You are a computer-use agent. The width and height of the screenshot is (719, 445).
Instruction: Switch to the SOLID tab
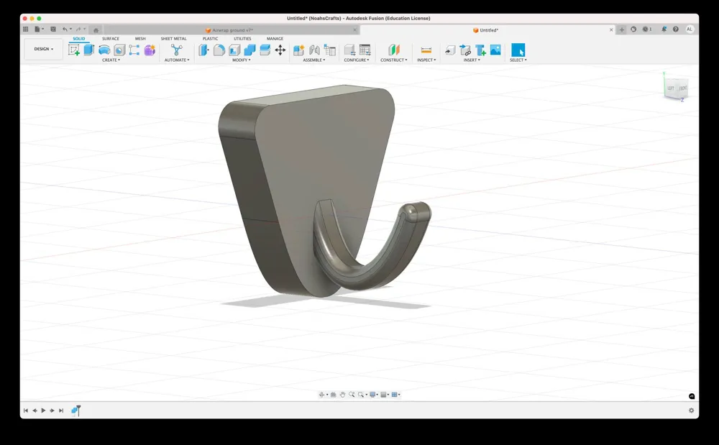coord(79,39)
